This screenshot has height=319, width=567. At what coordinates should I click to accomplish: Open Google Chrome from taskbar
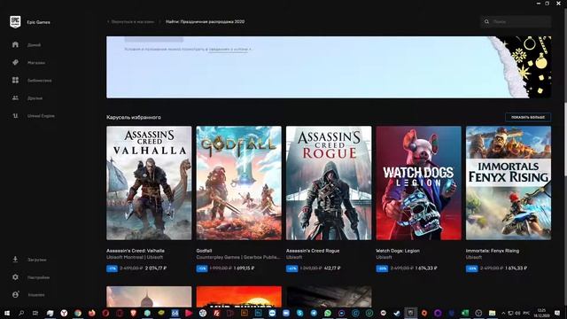pyautogui.click(x=78, y=313)
